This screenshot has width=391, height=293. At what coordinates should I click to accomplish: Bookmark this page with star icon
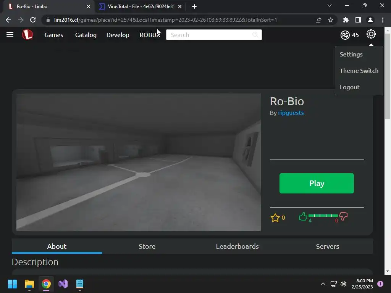point(331,20)
